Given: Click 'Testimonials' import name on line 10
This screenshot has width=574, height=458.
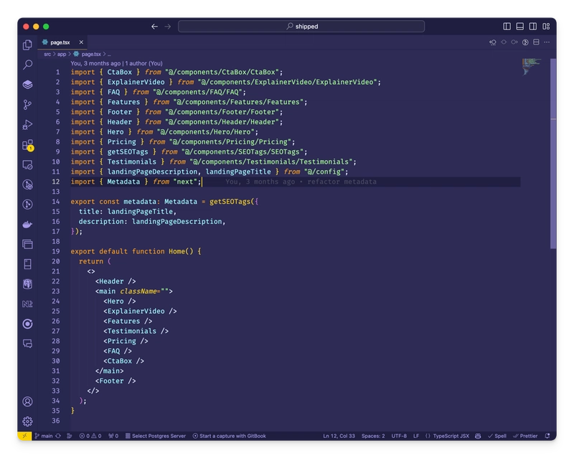Looking at the screenshot, I should click(x=132, y=162).
